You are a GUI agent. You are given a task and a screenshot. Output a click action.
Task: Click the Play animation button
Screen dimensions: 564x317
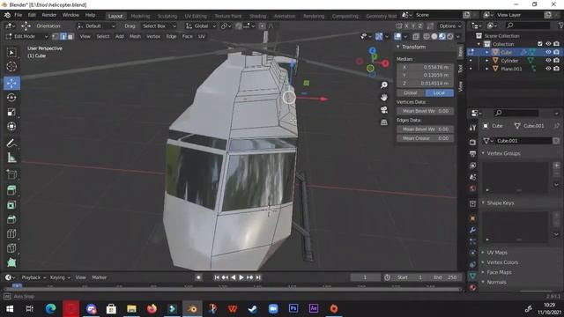coord(241,277)
